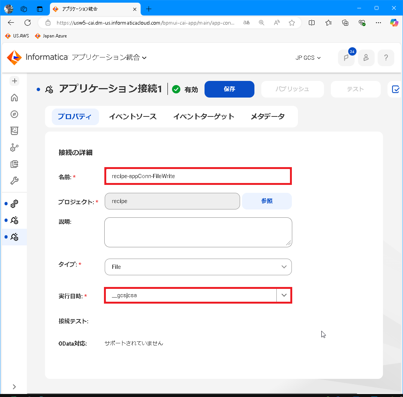Open the sidebar icon directly below the bundles icon
Image resolution: width=403 pixels, height=397 pixels.
14,181
